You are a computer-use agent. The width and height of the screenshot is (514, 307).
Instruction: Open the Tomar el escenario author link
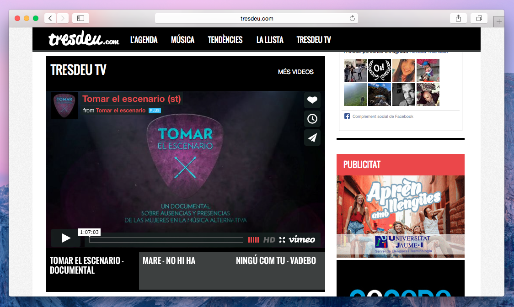[x=121, y=111]
